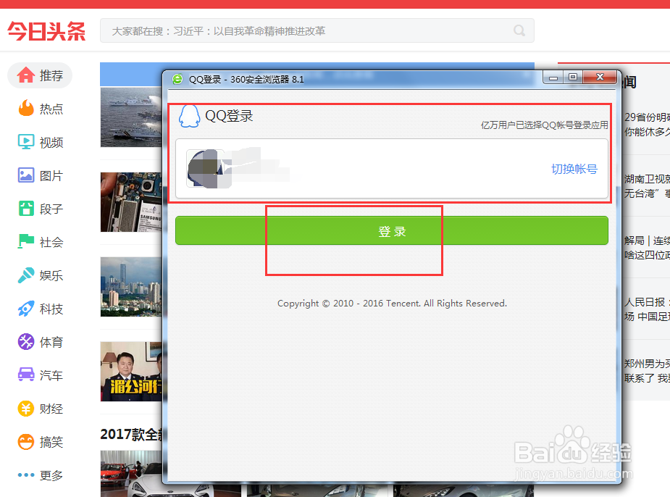Open the 视频 video channel
Viewport: 670px width, 497px height.
click(x=40, y=142)
